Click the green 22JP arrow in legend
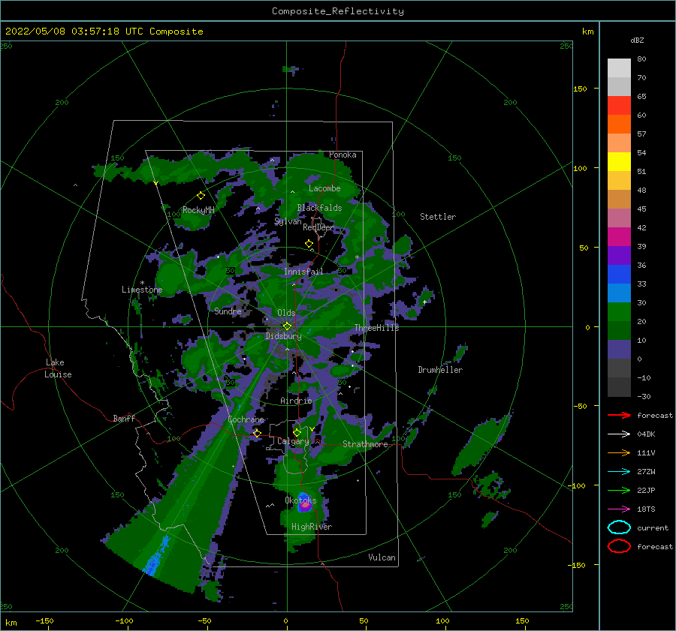This screenshot has height=631, width=676. point(619,490)
